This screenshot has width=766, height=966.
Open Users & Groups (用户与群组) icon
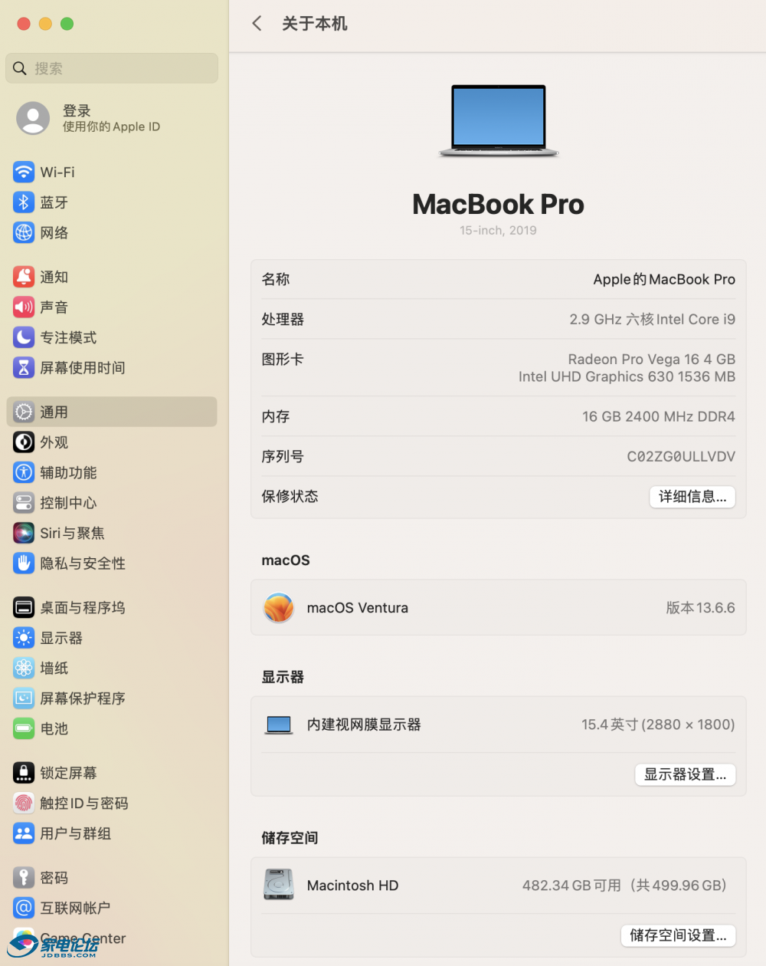tap(24, 833)
